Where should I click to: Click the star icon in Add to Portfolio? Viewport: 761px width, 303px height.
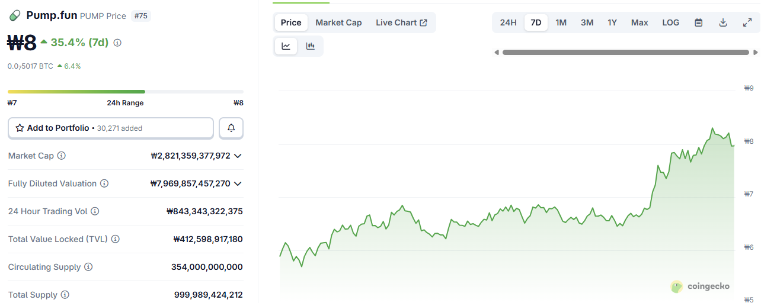pyautogui.click(x=20, y=128)
